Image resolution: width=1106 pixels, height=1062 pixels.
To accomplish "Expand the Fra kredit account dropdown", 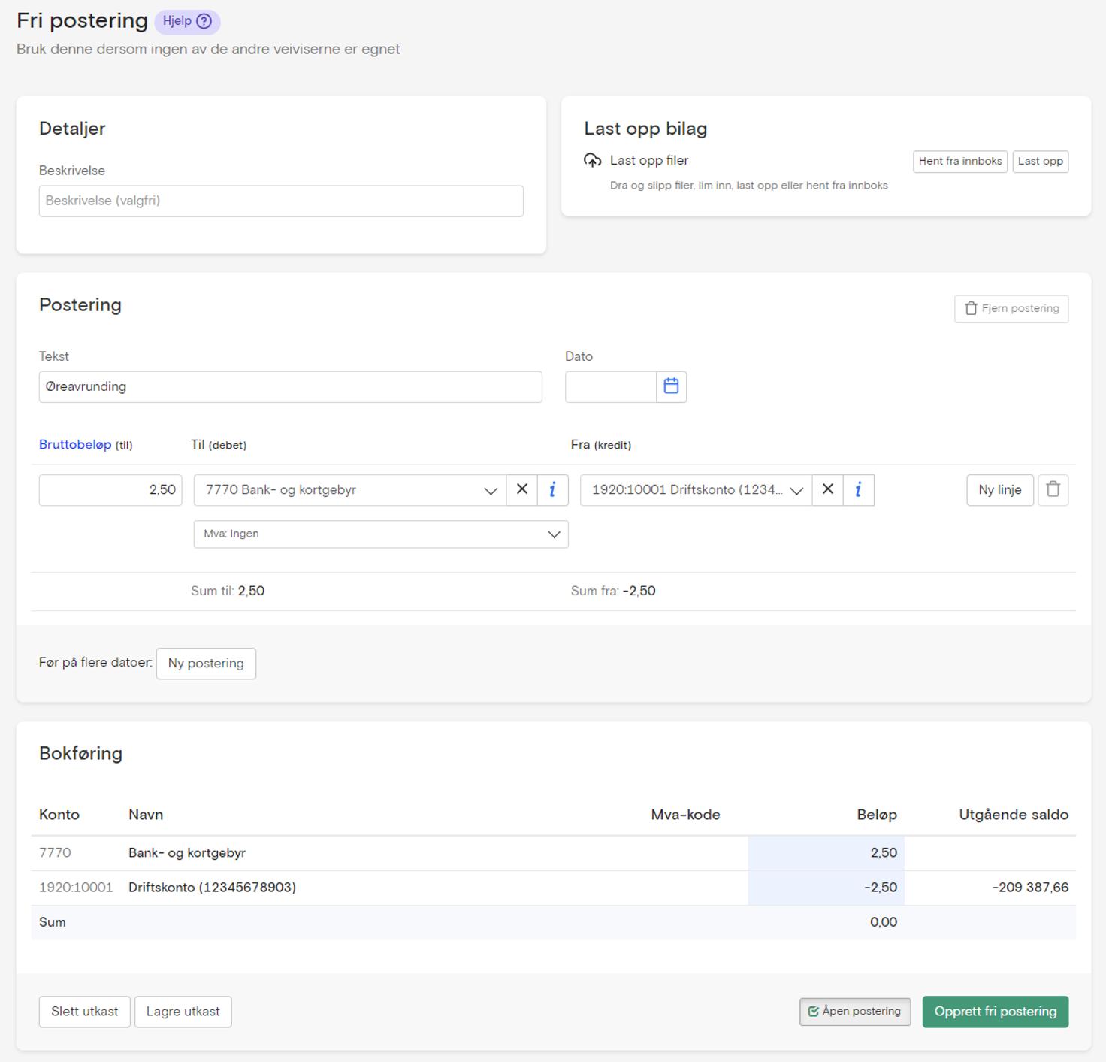I will click(x=796, y=490).
